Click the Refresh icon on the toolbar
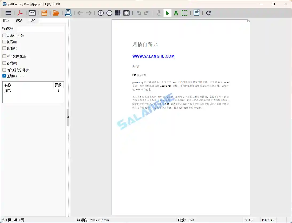Image resolution: width=292 pixels, height=223 pixels. 208,13
